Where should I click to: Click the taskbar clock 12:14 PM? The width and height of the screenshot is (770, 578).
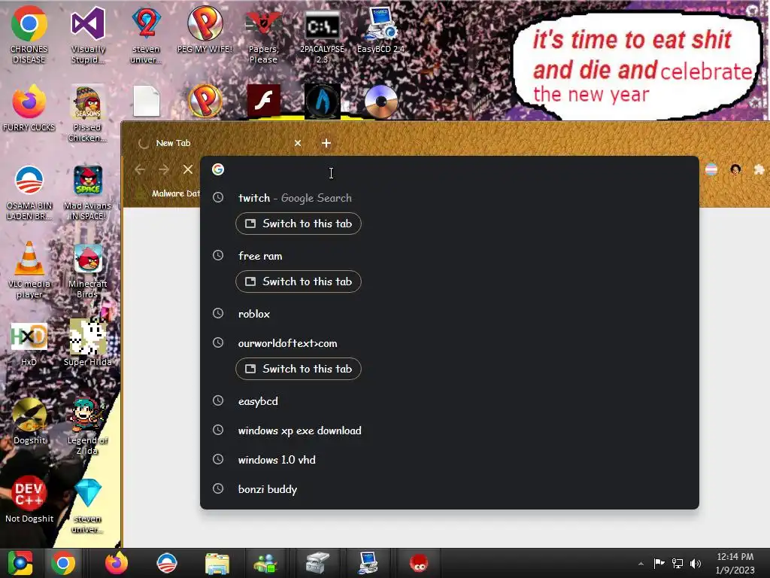pos(735,563)
